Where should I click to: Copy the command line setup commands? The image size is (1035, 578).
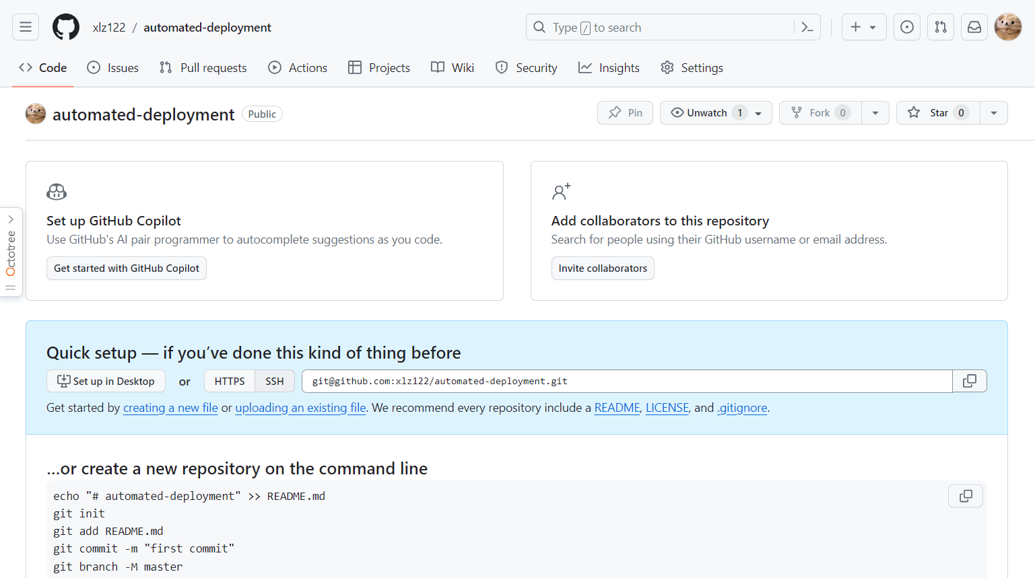click(x=966, y=496)
